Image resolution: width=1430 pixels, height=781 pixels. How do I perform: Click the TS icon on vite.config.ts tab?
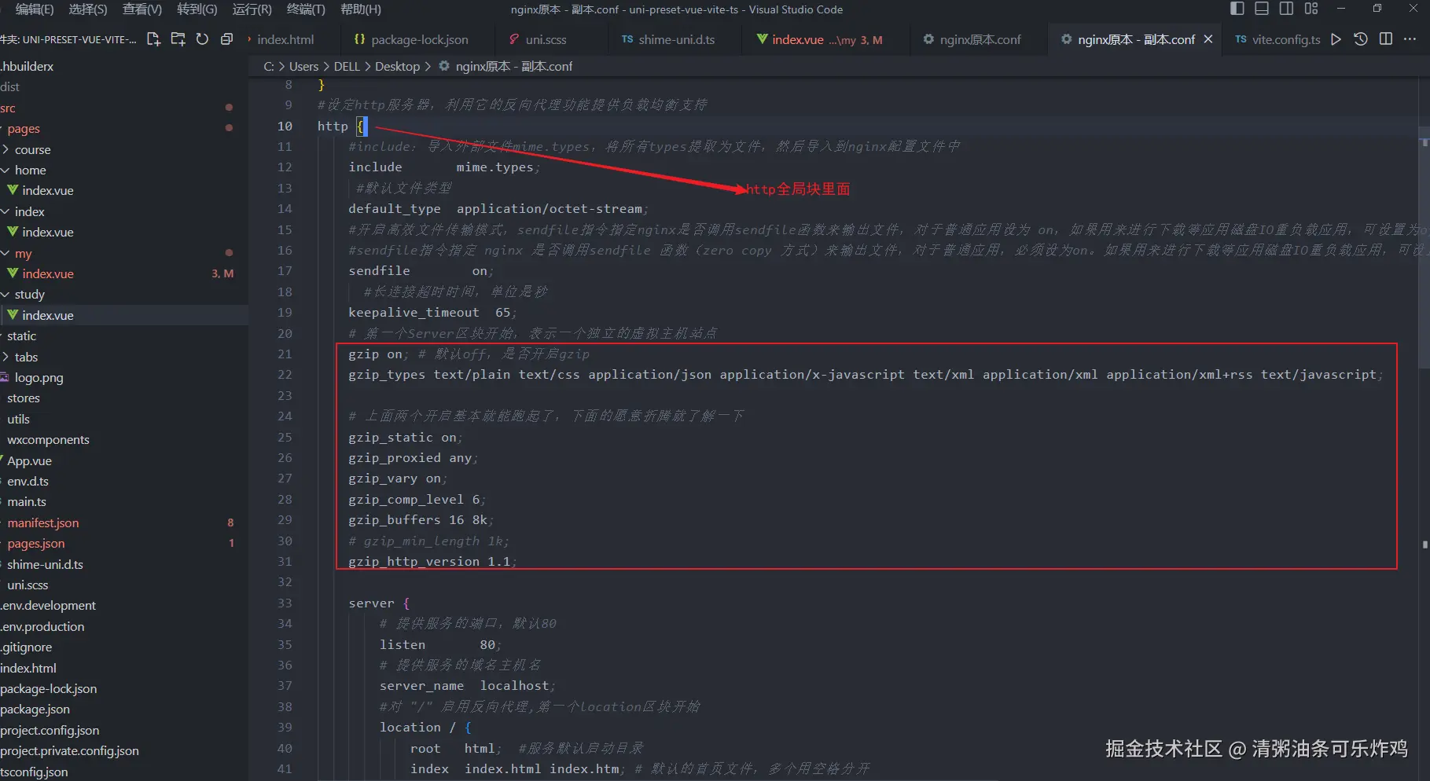point(1241,39)
